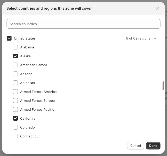Check the Alabama checkbox
This screenshot has height=156, width=167.
pos(15,47)
